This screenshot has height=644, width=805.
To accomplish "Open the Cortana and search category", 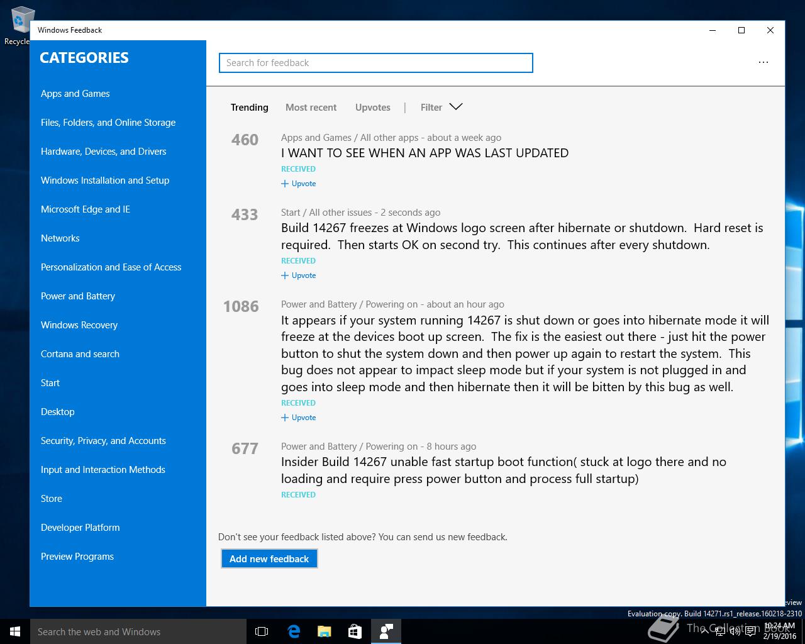I will tap(80, 354).
